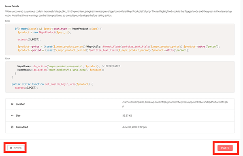Viewport: 243px width, 156px height.
Task: Click the first extract($_POST) line in code
Action: coord(29,39)
